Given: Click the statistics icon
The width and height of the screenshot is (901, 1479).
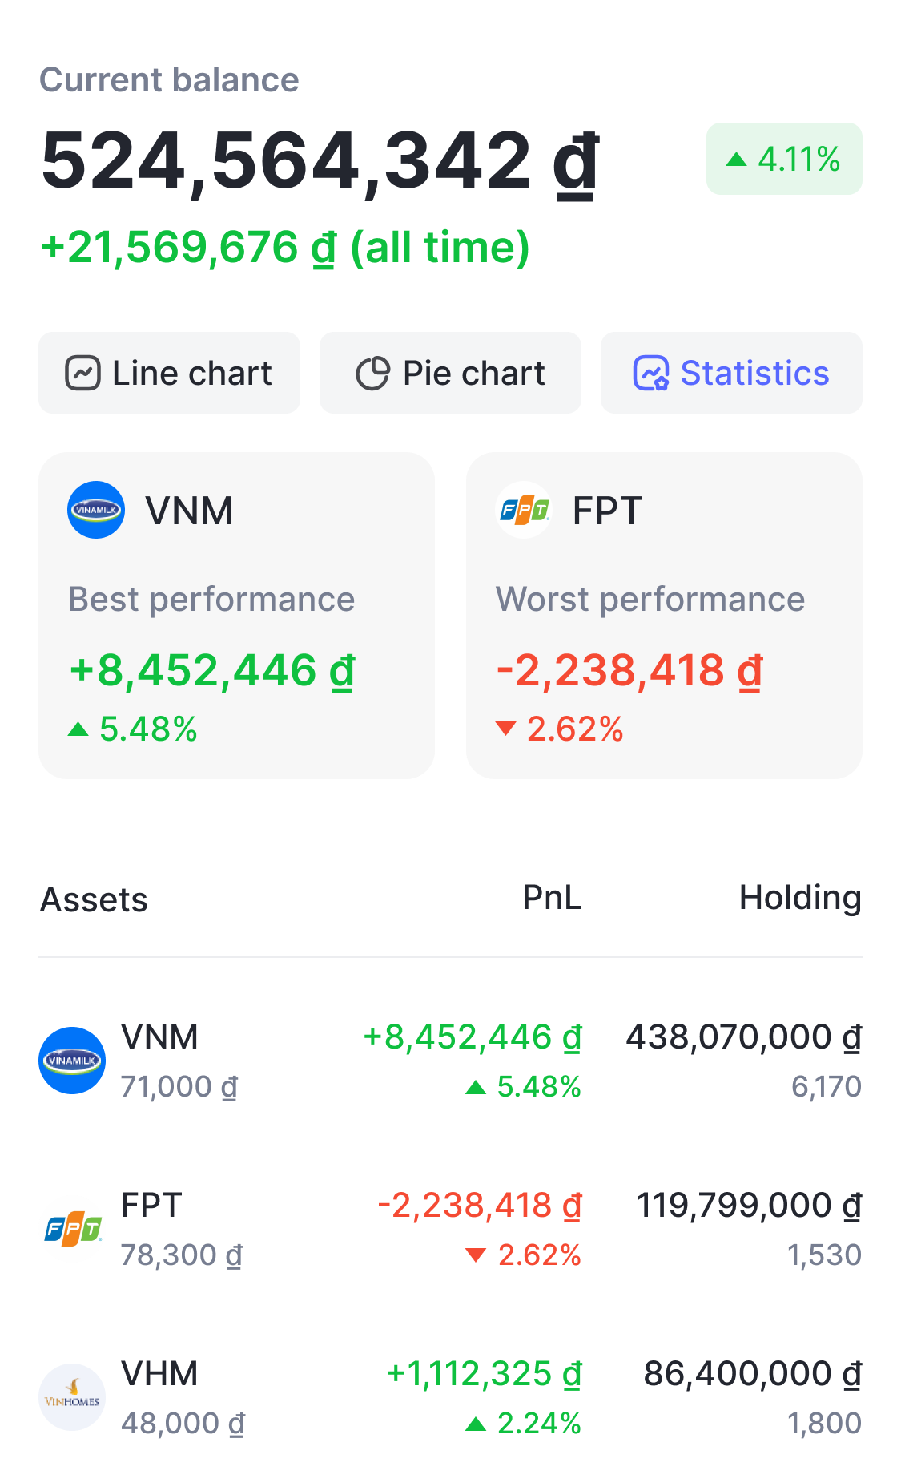Looking at the screenshot, I should 650,373.
